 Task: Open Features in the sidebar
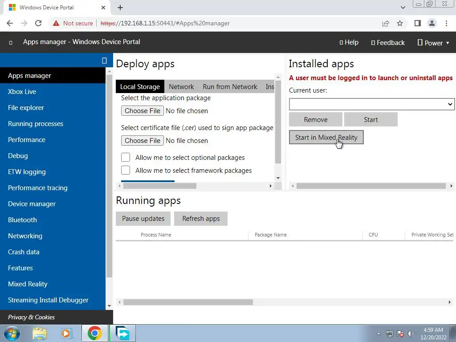53,268
